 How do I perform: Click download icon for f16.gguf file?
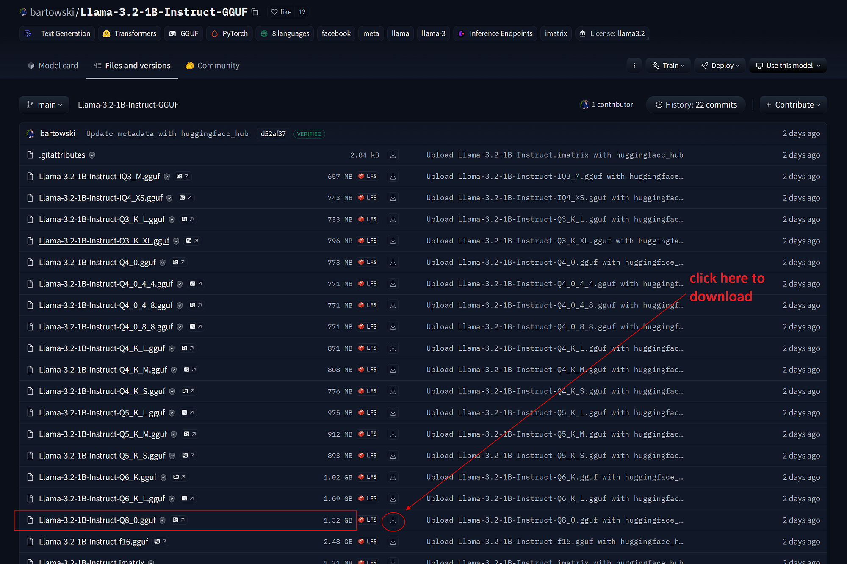coord(393,542)
